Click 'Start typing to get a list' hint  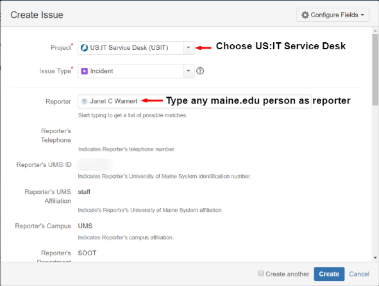point(133,115)
